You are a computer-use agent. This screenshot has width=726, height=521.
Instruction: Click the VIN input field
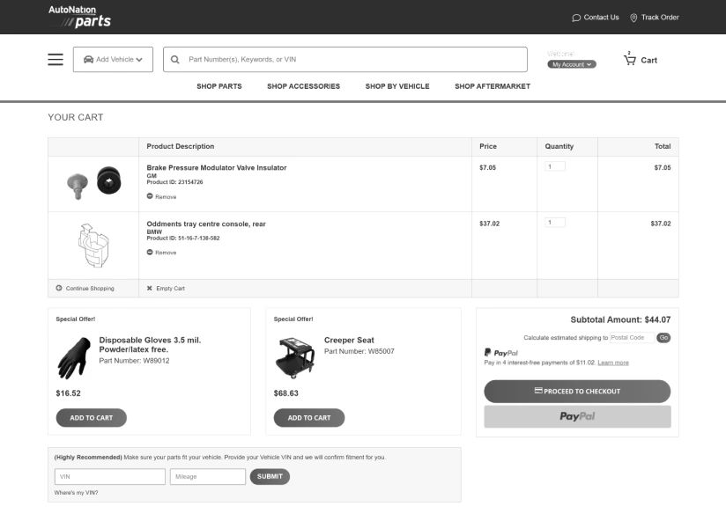110,476
